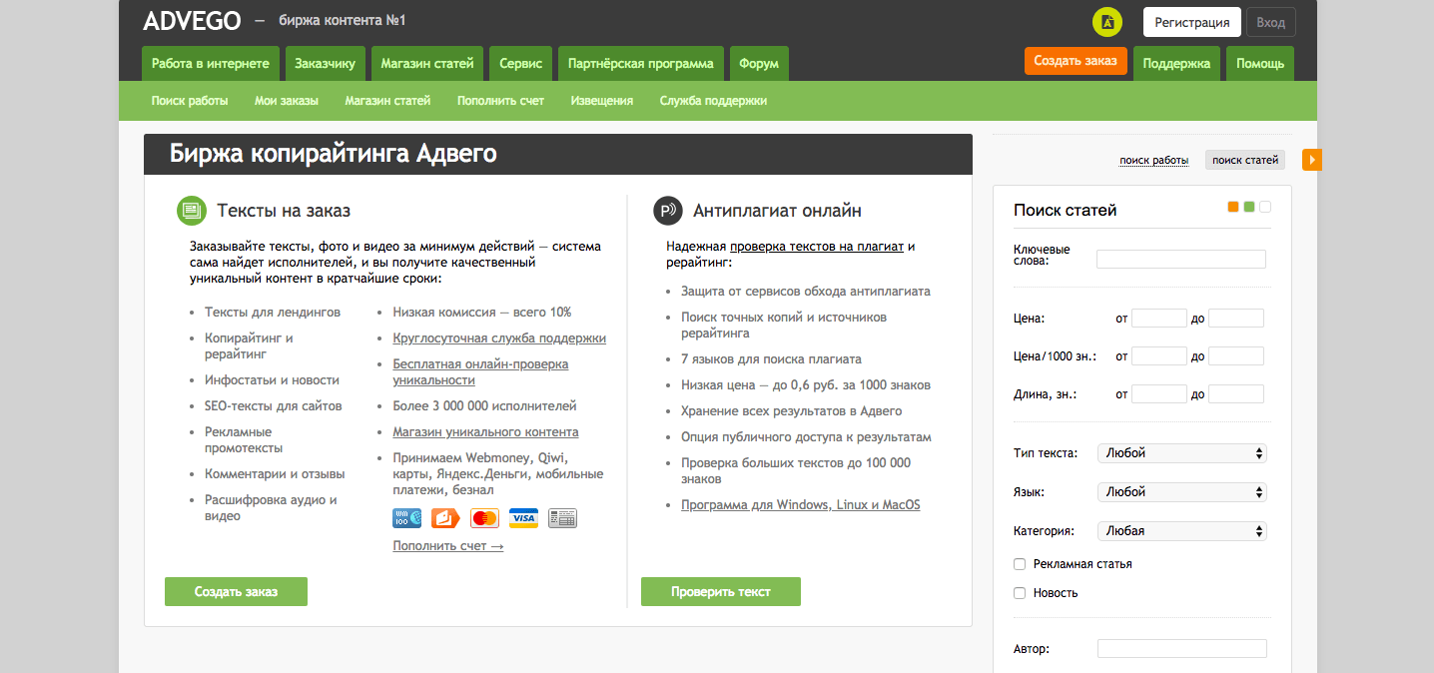The image size is (1434, 673).
Task: Click the Проверить текст button
Action: (x=721, y=592)
